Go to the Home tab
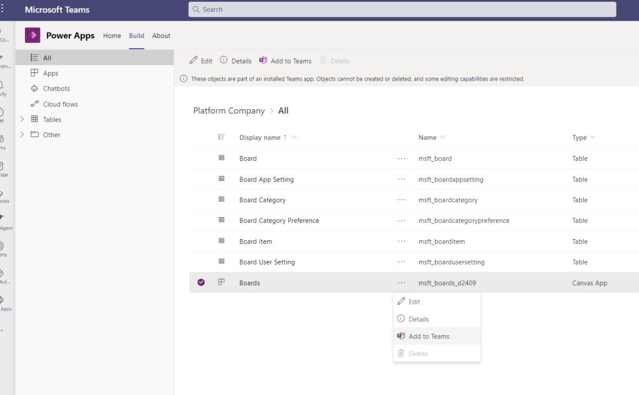This screenshot has width=639, height=395. click(x=112, y=36)
